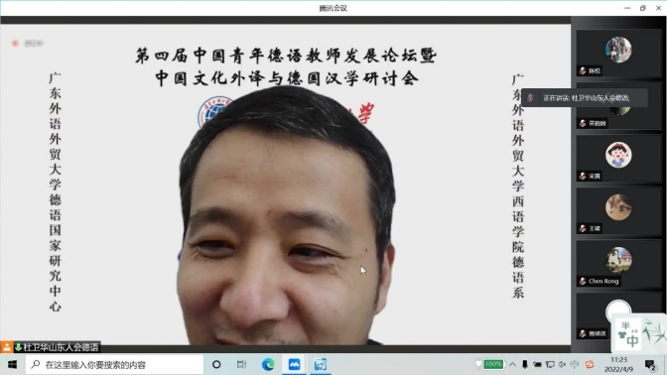
Task: Click the Windows search input box
Action: click(x=114, y=364)
